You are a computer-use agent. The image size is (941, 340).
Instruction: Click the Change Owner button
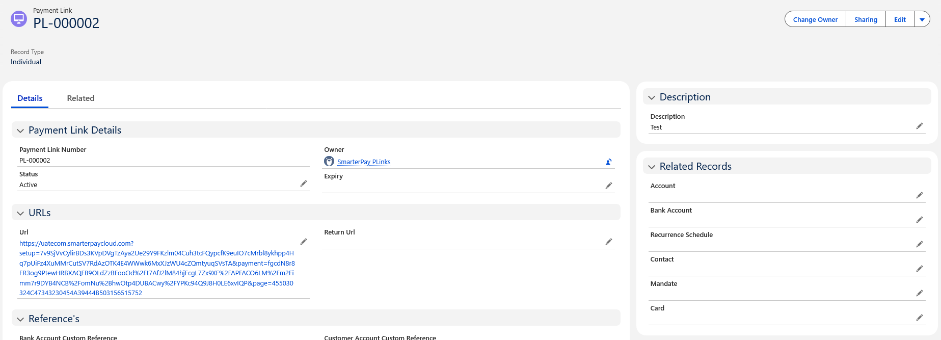tap(815, 19)
